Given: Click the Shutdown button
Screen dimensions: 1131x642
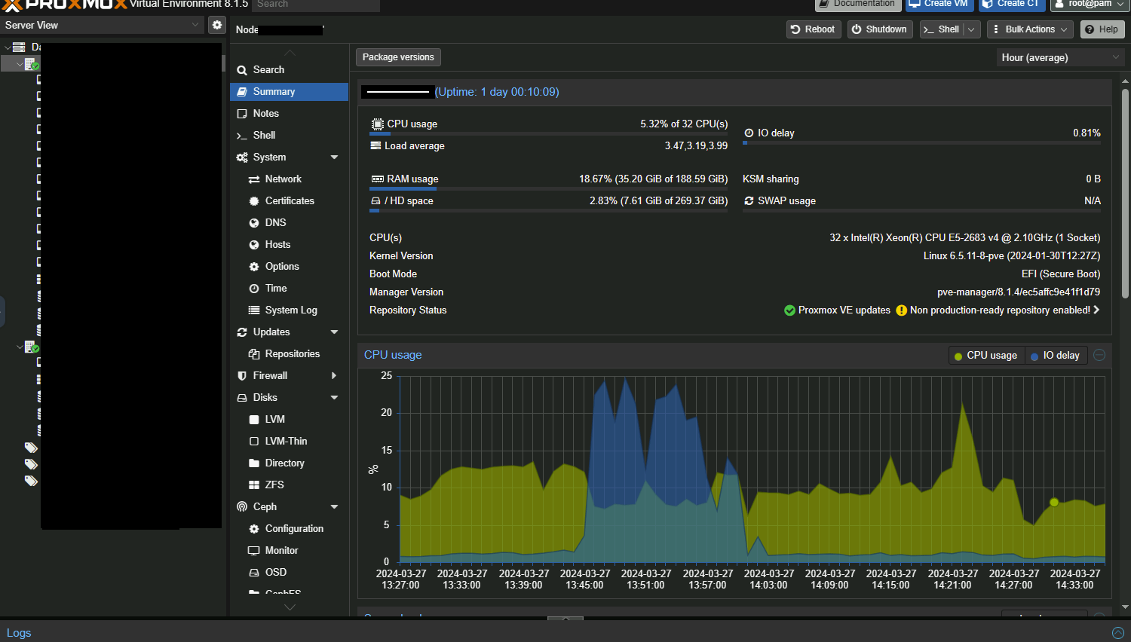Looking at the screenshot, I should point(880,29).
